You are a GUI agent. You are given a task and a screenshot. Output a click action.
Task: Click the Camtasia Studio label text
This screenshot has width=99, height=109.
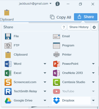(x=74, y=82)
